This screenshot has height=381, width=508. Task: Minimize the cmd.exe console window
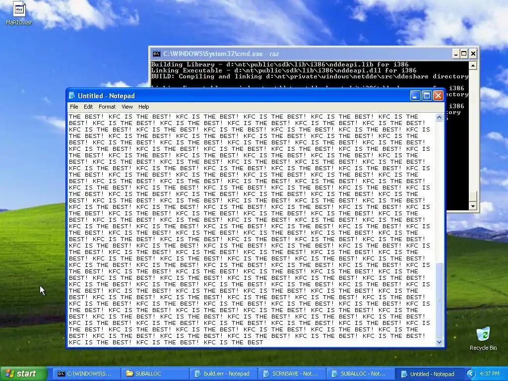click(456, 54)
